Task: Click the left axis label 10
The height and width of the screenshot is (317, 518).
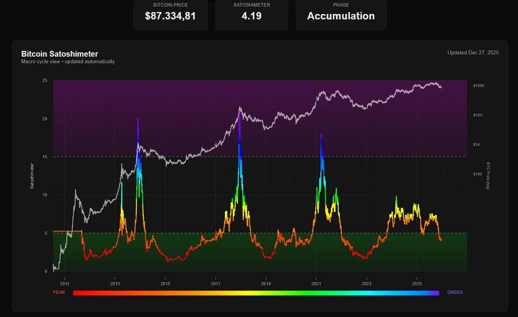Action: (45, 195)
